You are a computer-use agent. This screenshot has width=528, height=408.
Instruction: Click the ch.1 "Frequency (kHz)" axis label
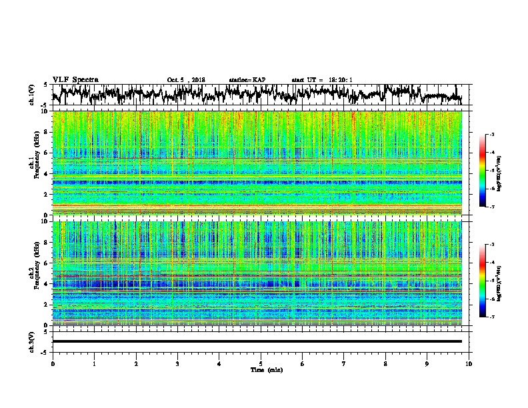tap(37, 155)
